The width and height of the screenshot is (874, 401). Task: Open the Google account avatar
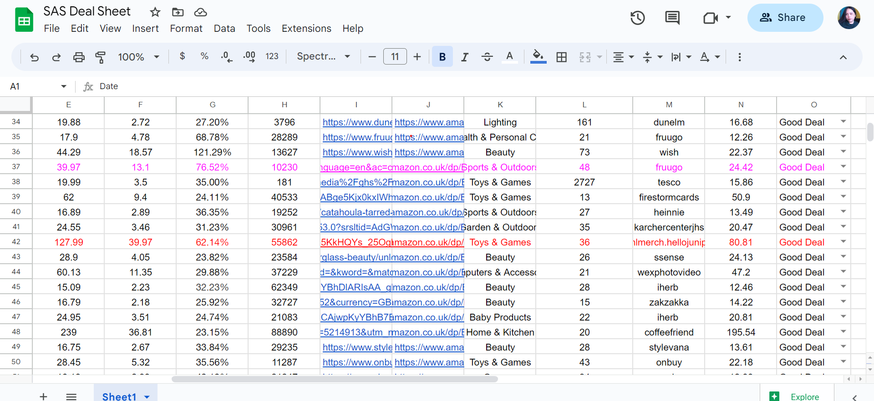(849, 18)
